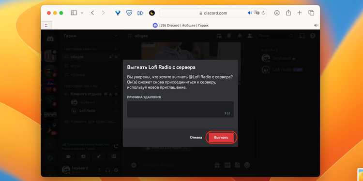
Task: Toggle the Discord member list icon
Action: pyautogui.click(x=250, y=36)
